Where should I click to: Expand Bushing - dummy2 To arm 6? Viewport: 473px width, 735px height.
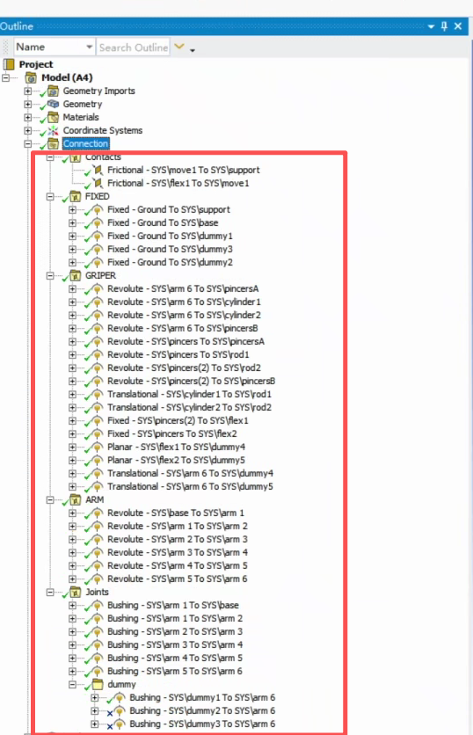point(95,711)
